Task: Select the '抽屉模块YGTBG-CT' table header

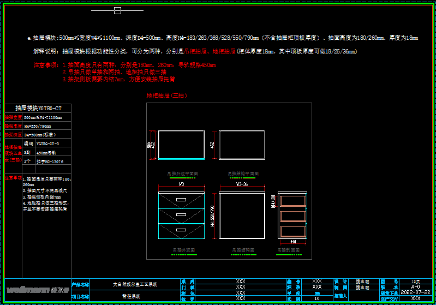Action: click(x=38, y=108)
